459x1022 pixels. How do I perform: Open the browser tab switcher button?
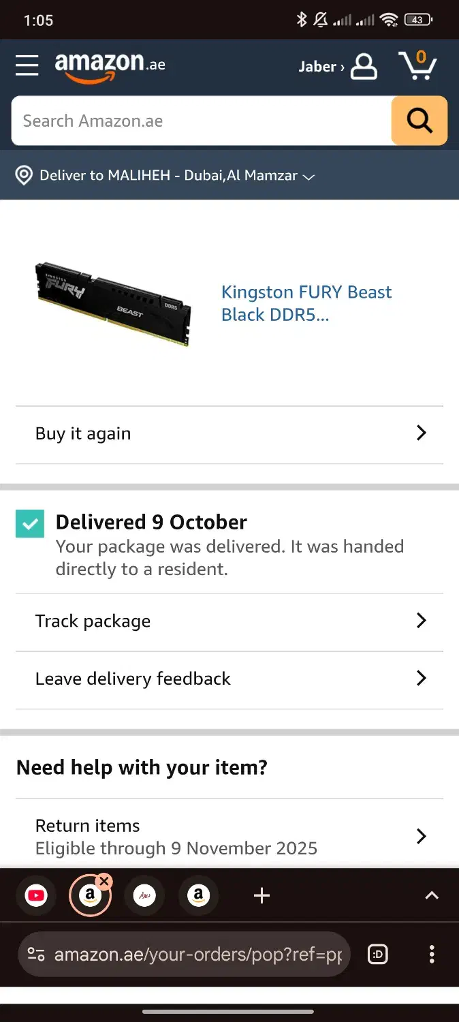coord(378,955)
